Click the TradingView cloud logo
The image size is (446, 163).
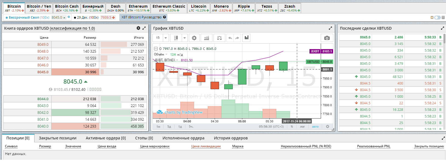pos(160,112)
